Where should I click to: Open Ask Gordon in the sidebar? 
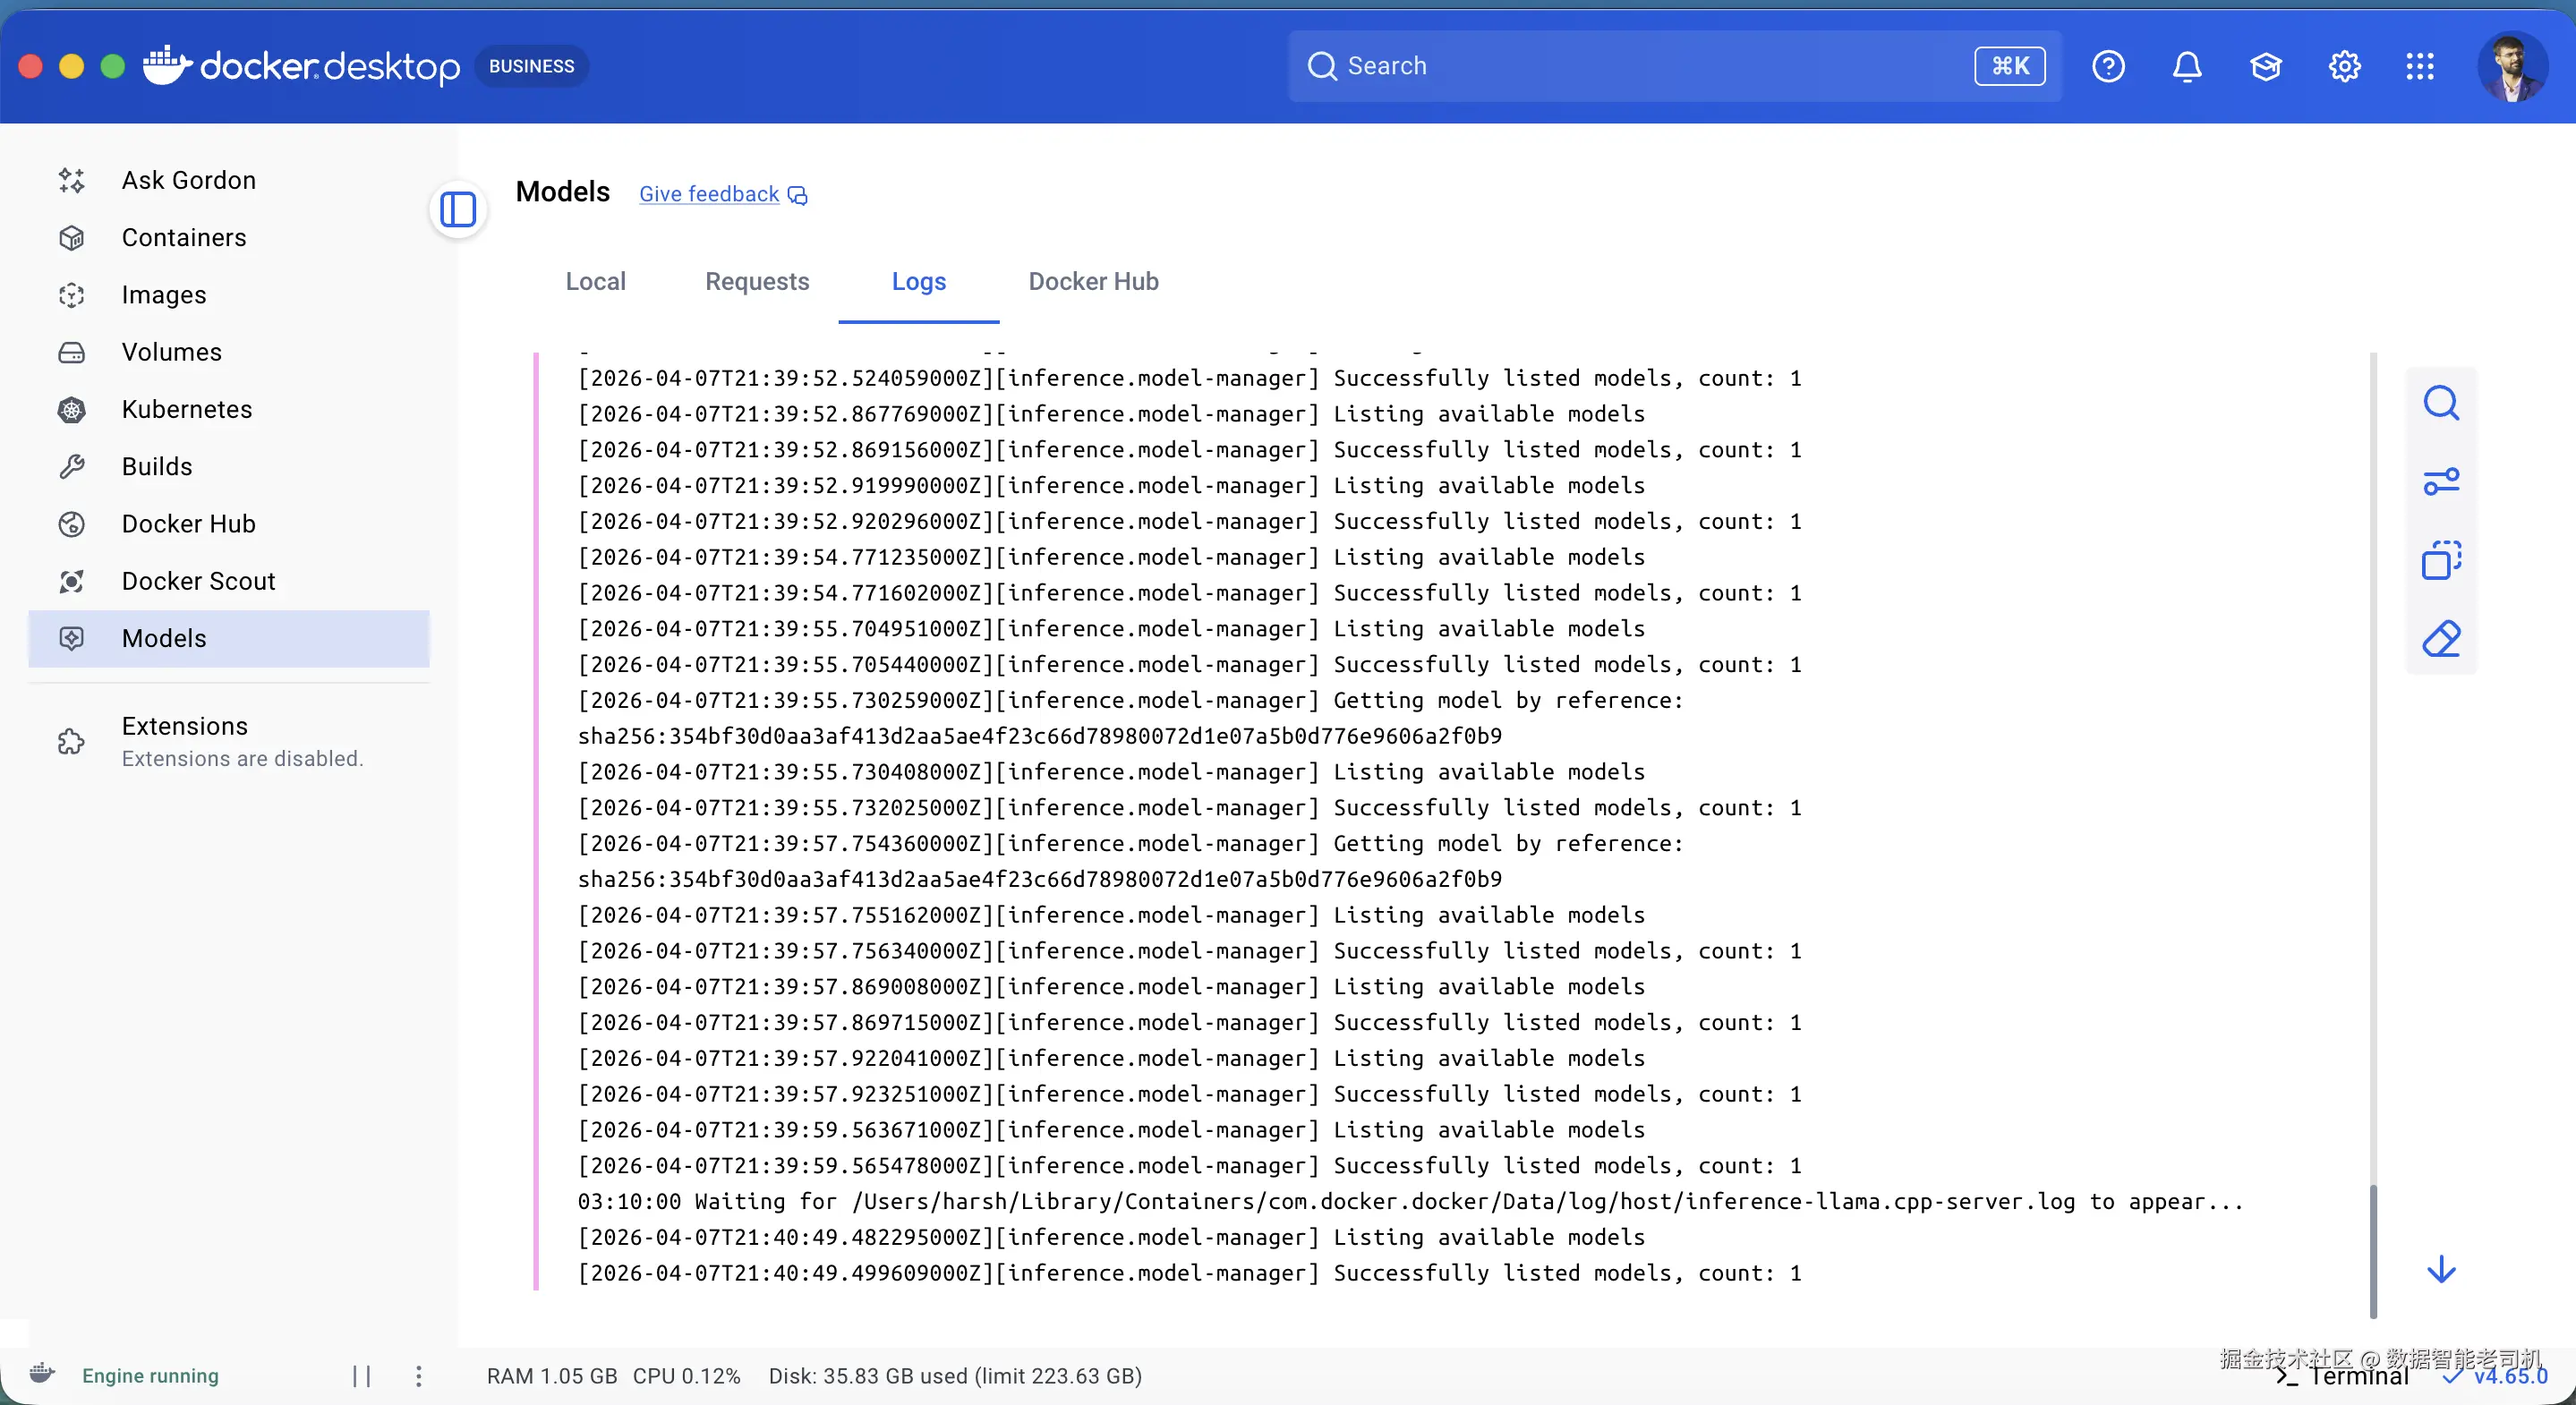pos(228,180)
